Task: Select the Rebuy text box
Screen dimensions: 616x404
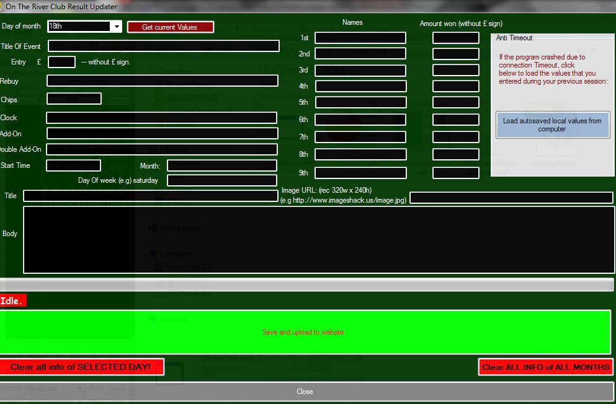Action: [163, 81]
